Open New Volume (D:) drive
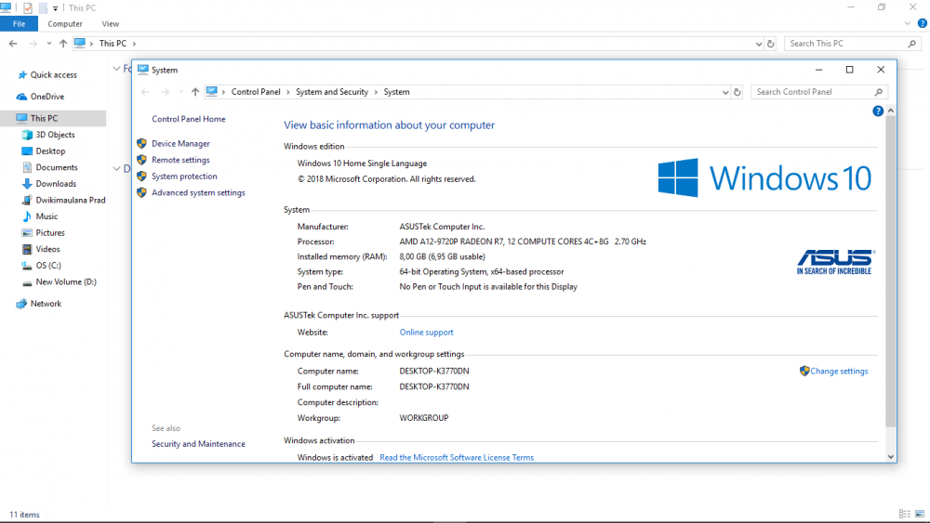The width and height of the screenshot is (930, 523). click(x=65, y=281)
